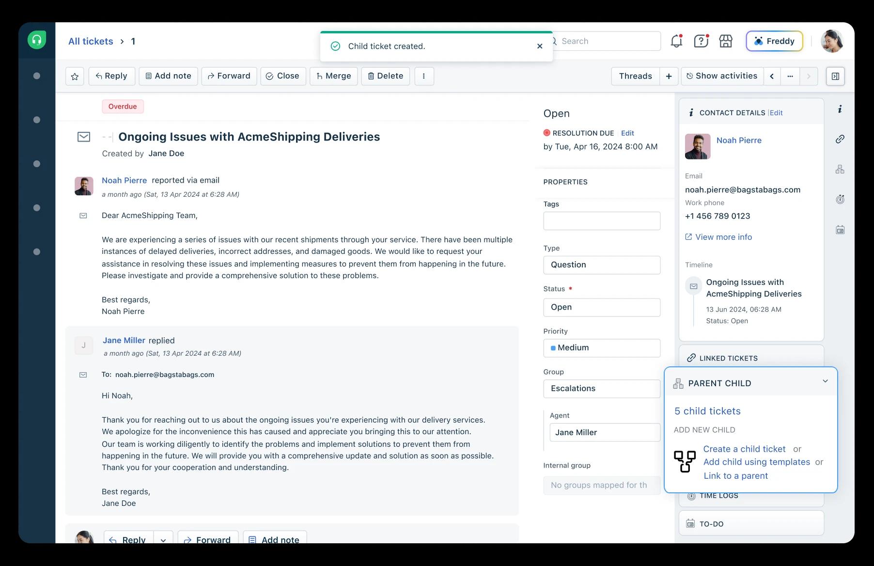Click the Tags input field

coord(602,221)
